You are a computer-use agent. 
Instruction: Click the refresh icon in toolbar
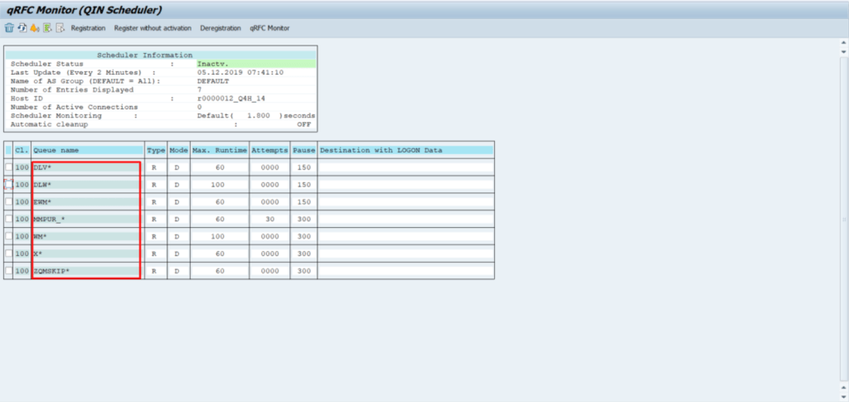22,28
